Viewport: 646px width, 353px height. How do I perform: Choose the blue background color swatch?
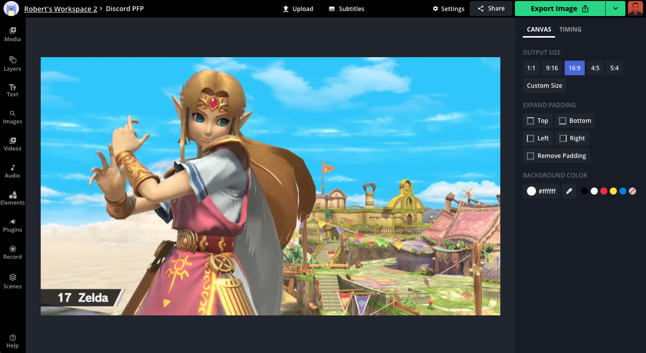click(x=623, y=191)
